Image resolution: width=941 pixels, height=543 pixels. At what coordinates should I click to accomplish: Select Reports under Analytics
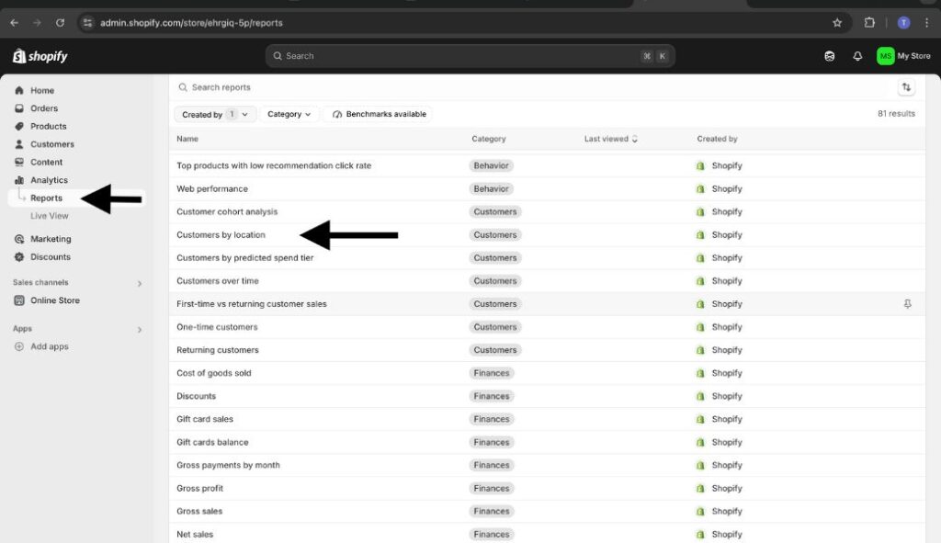point(46,198)
